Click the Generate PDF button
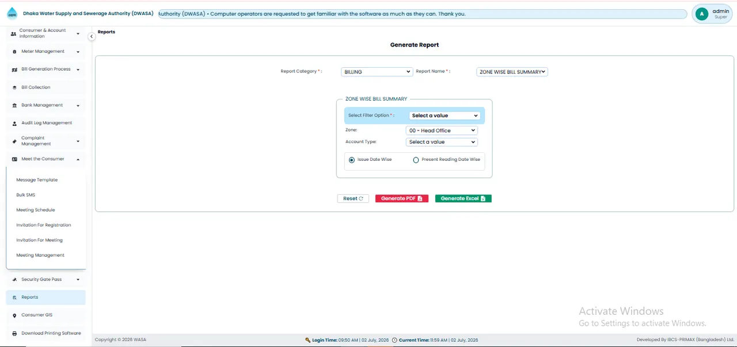Viewport: 737px width, 347px height. point(402,199)
